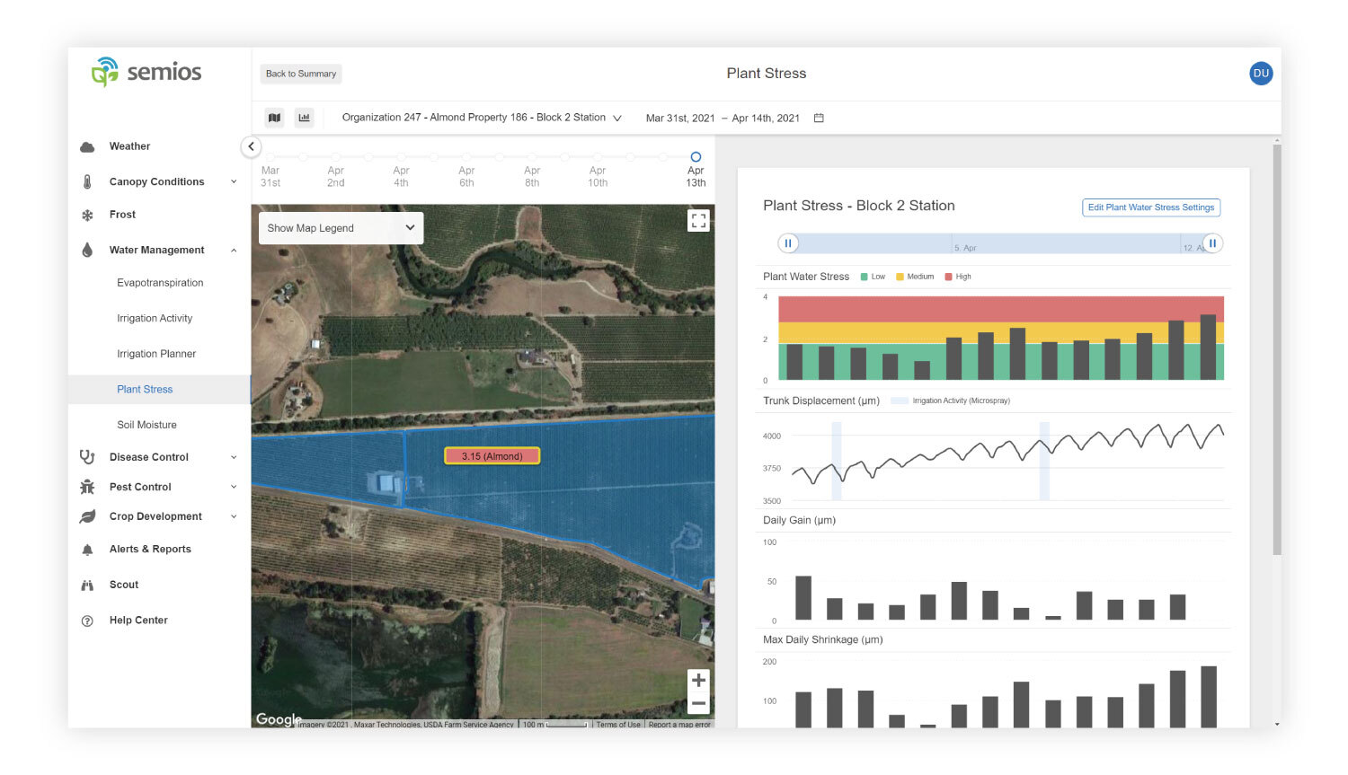The height and width of the screenshot is (775, 1348).
Task: Open Edit Plant Water Stress Settings
Action: point(1150,207)
